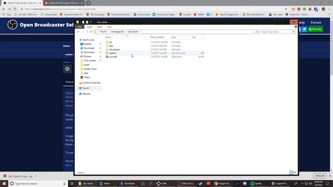Open Google Chrome taskbar button
Image resolution: width=333 pixels, height=187 pixels.
pyautogui.click(x=222, y=183)
